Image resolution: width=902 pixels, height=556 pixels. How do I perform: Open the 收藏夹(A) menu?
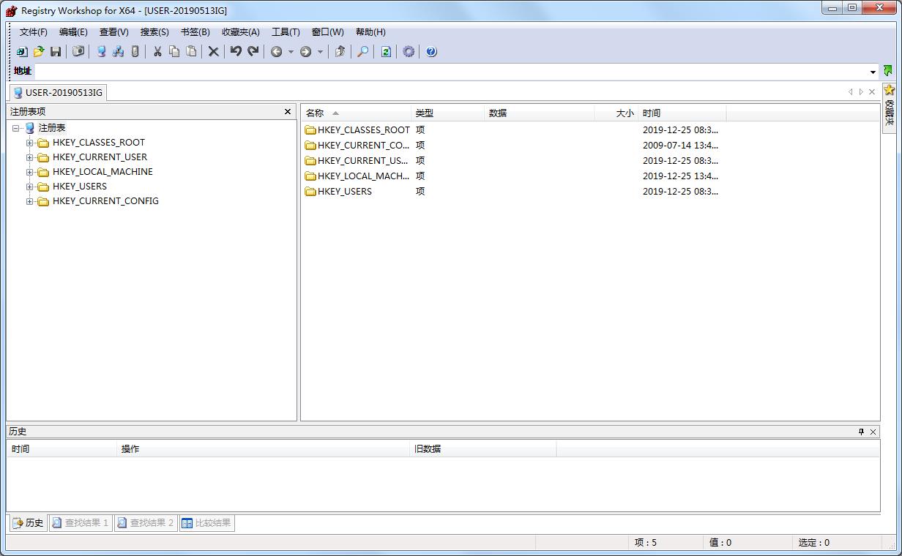tap(241, 32)
